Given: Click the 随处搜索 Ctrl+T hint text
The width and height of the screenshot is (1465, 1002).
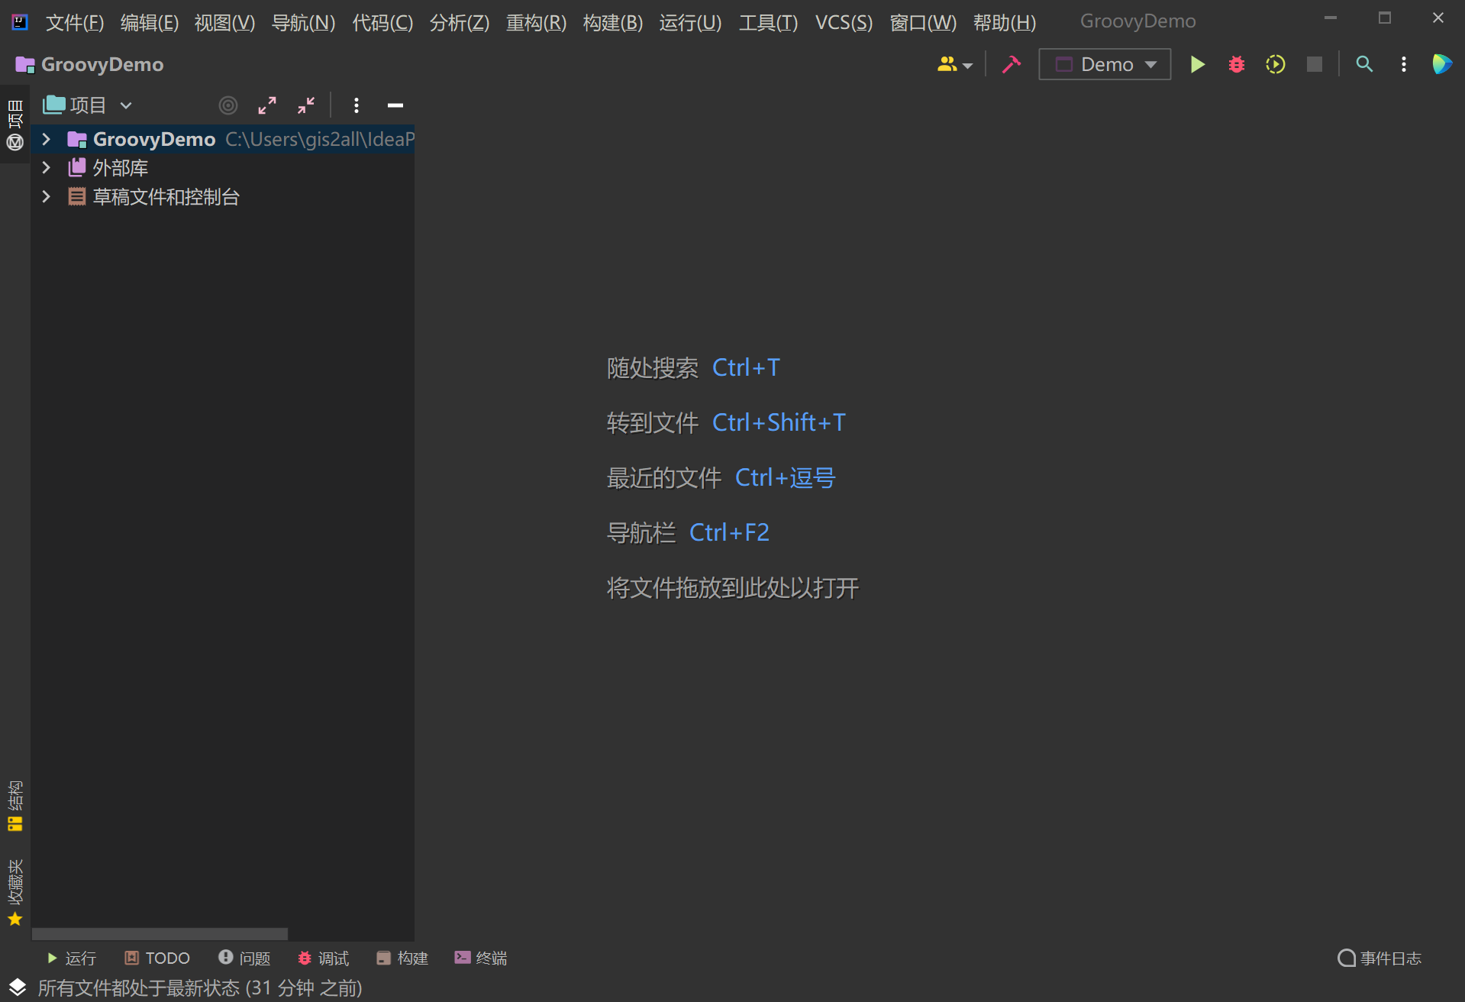Looking at the screenshot, I should pos(693,368).
